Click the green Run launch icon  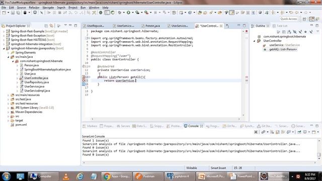(128, 13)
